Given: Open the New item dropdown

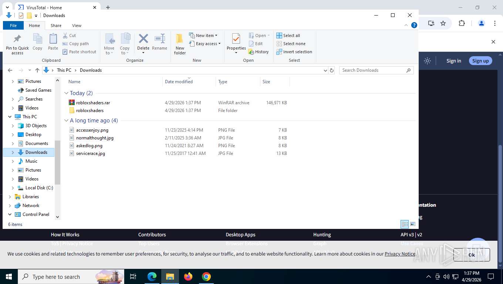Looking at the screenshot, I should 203,35.
